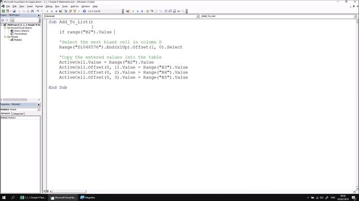Screen dimensions: 359x201
Task: Open Magnifier from the taskbar
Action: 88,197
